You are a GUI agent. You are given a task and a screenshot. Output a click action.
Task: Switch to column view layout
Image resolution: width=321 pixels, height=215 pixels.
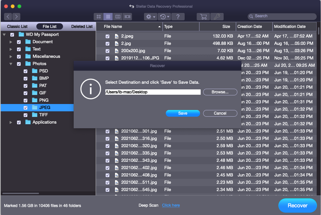click(117, 17)
